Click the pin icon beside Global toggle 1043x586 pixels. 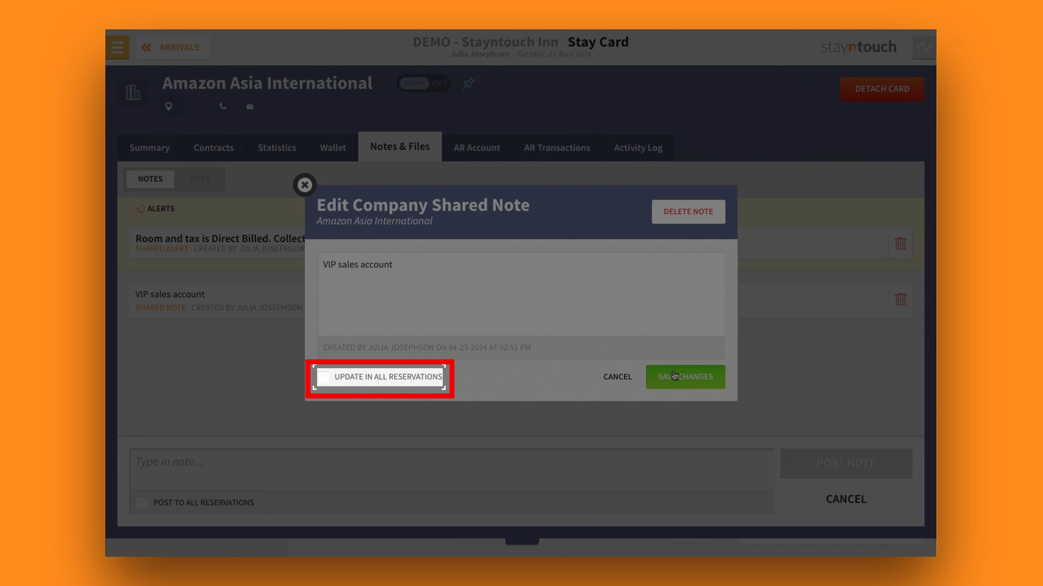(468, 84)
